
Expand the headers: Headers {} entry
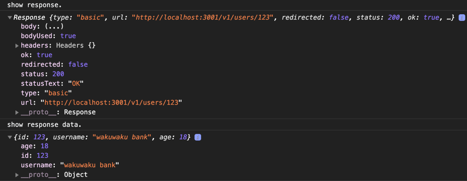click(17, 46)
